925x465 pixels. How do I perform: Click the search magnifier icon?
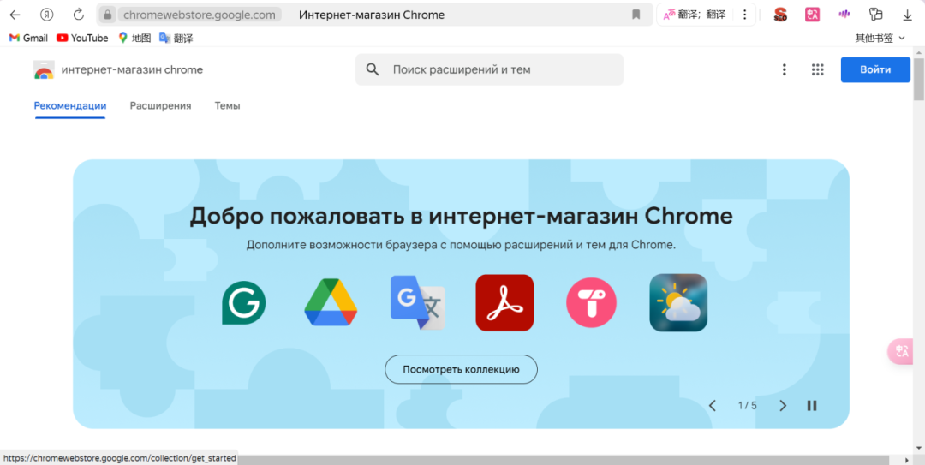[373, 69]
